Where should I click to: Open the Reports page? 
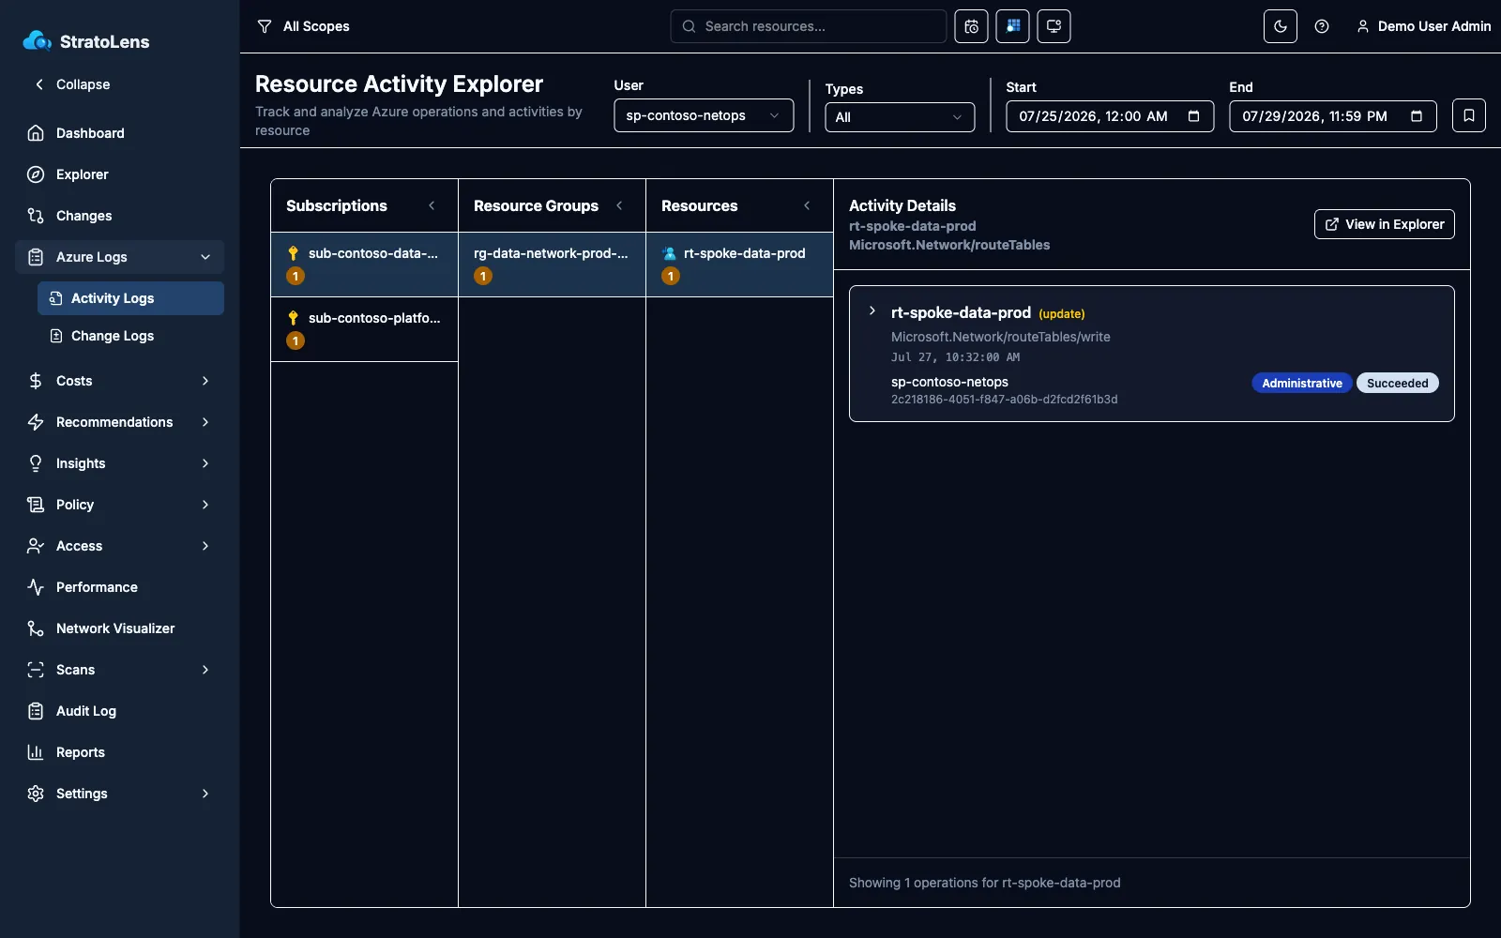coord(119,752)
